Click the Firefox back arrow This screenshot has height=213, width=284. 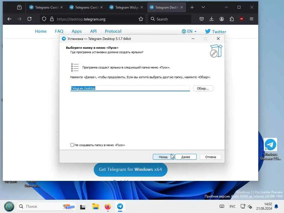(9, 19)
